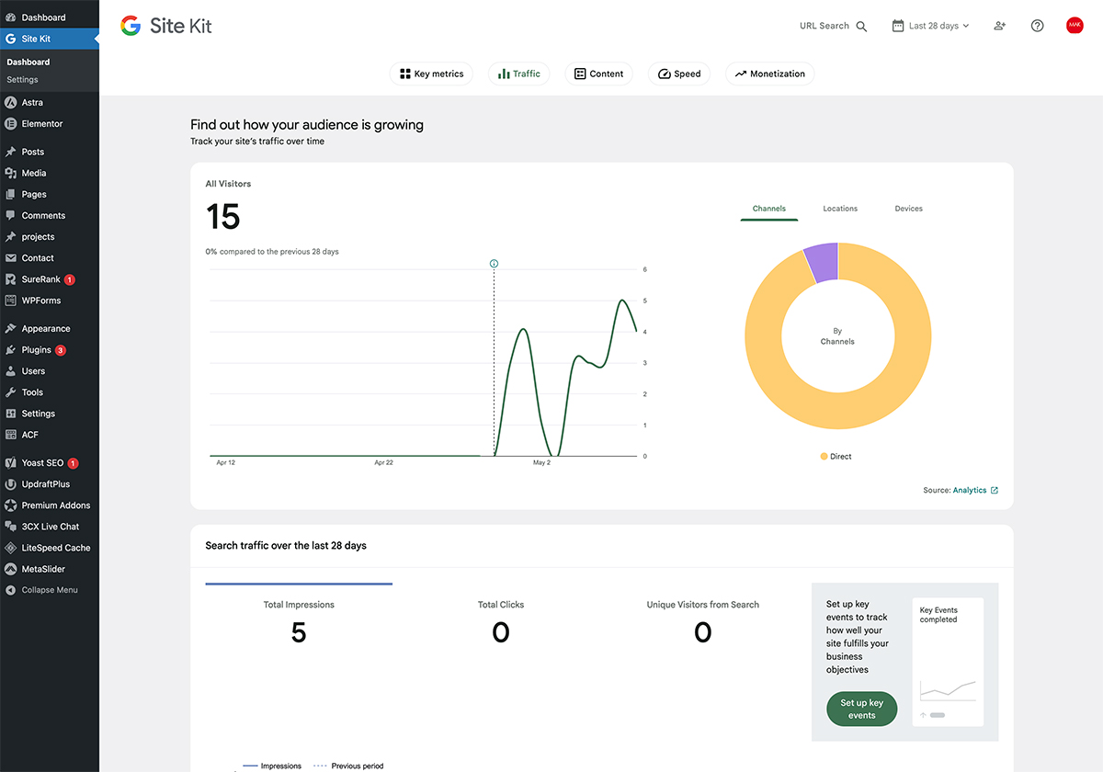The height and width of the screenshot is (772, 1103).
Task: Select the Total Clicks metric tab
Action: (501, 622)
